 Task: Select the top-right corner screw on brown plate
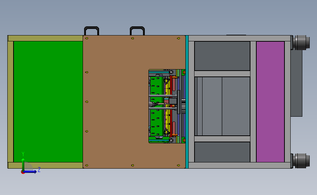(x=178, y=38)
